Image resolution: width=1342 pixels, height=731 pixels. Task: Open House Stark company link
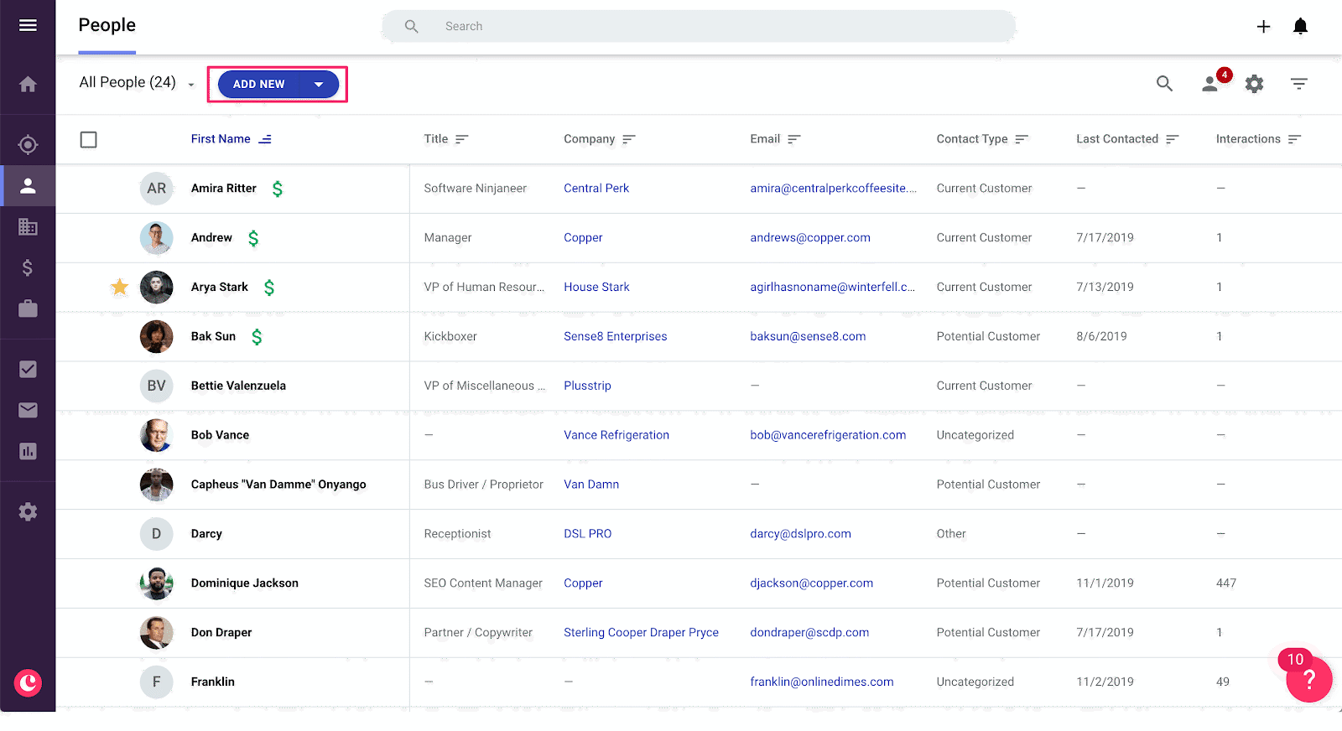click(x=596, y=288)
